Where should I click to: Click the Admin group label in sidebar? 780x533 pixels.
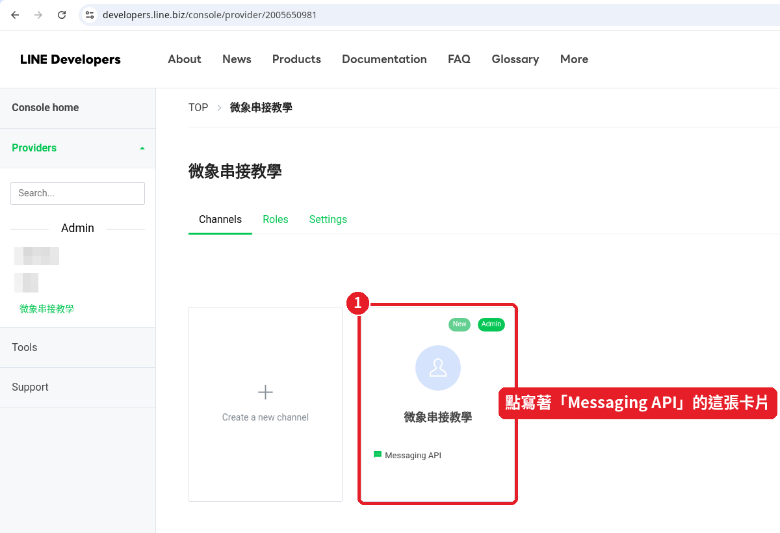[77, 228]
